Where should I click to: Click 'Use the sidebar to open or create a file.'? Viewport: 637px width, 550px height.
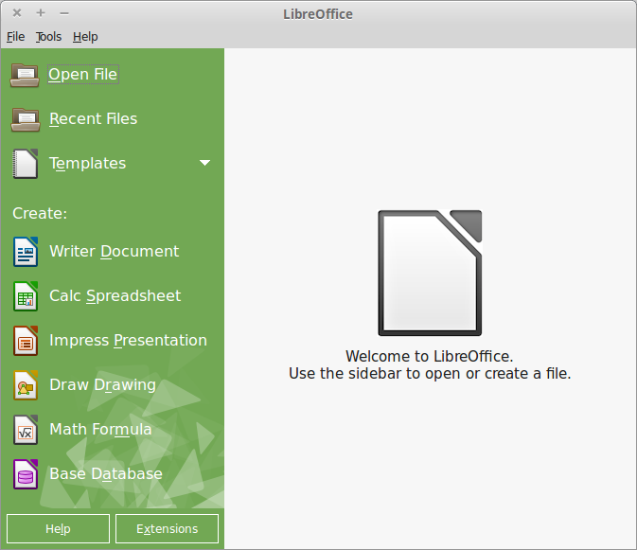(430, 373)
